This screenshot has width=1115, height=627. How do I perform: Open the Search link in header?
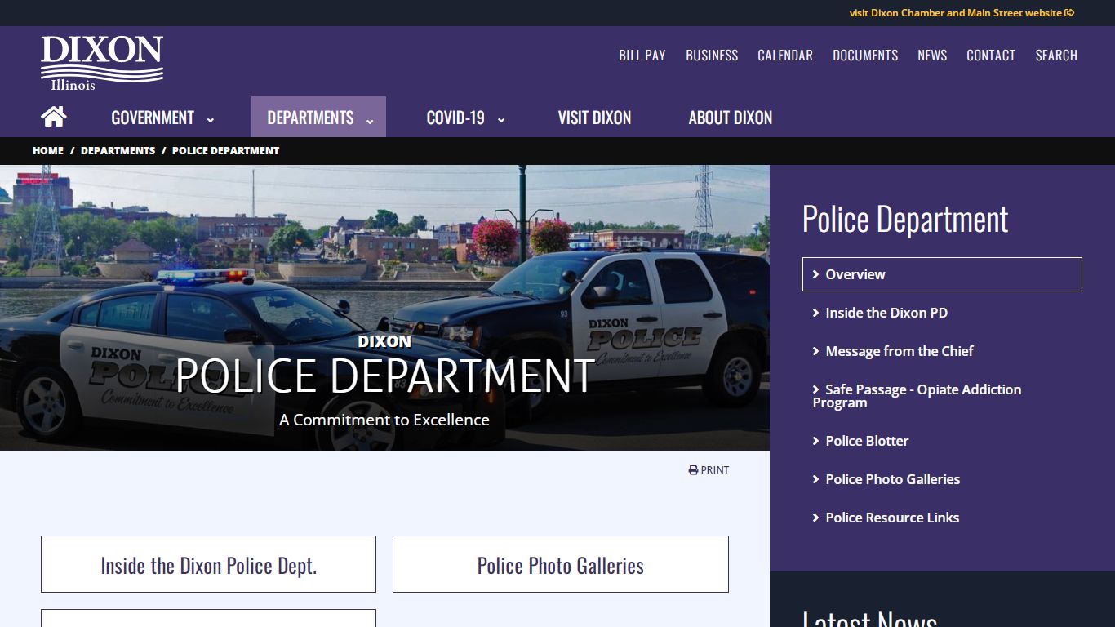click(x=1056, y=56)
